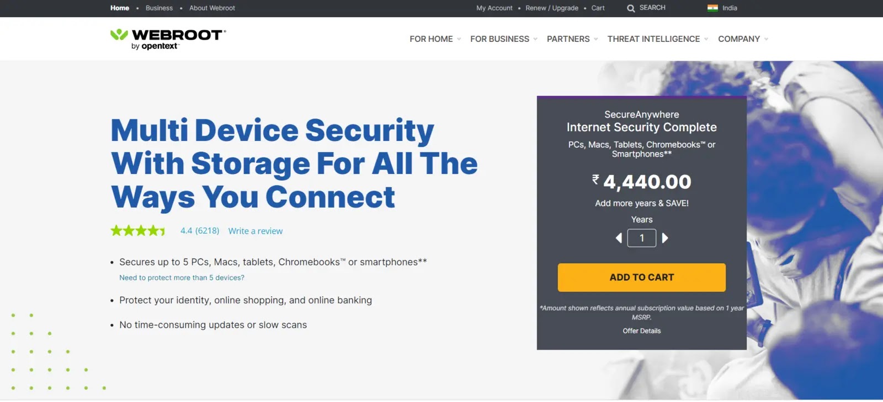Open Offer Details link
Image resolution: width=883 pixels, height=402 pixels.
click(x=641, y=331)
